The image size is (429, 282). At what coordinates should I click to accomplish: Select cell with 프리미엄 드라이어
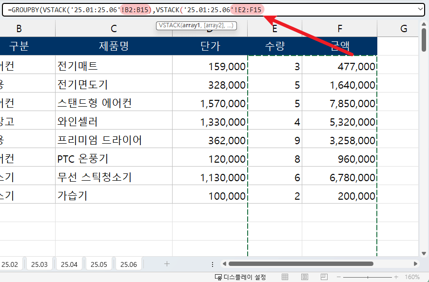click(x=114, y=139)
